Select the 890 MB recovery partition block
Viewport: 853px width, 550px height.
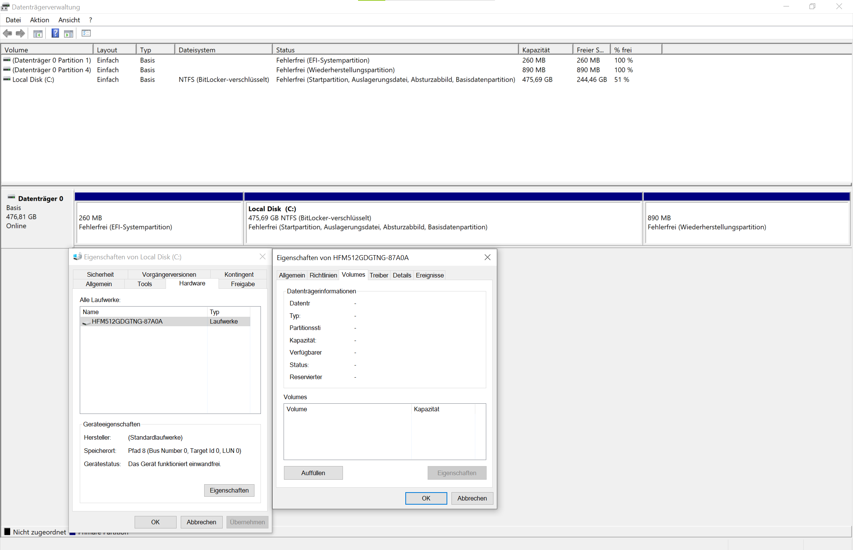[746, 223]
